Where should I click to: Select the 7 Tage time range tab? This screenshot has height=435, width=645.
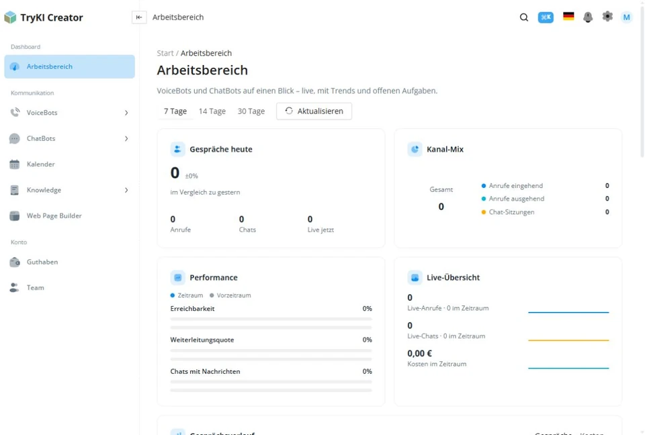(175, 111)
